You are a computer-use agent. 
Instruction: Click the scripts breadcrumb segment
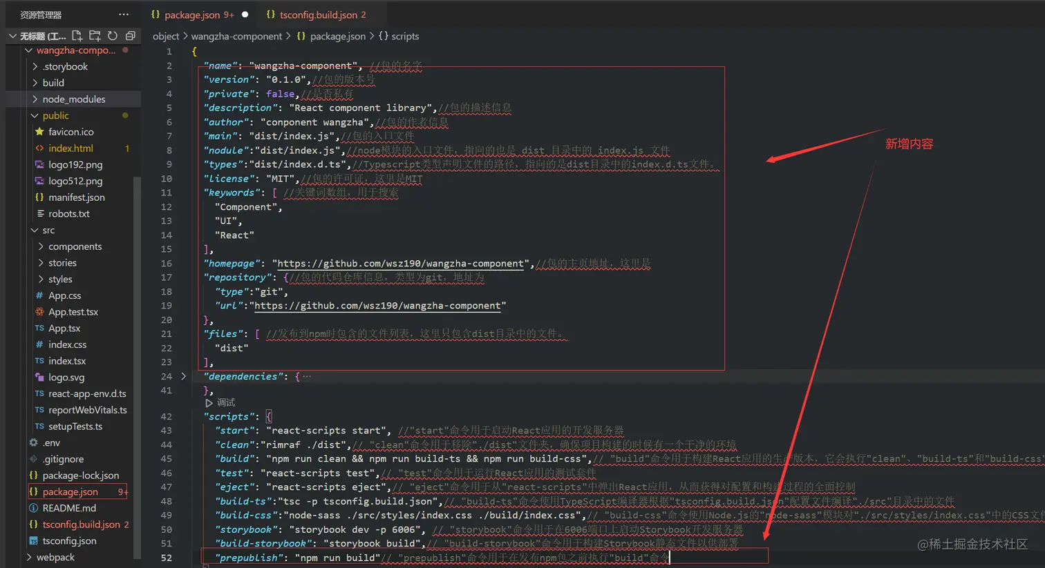405,36
